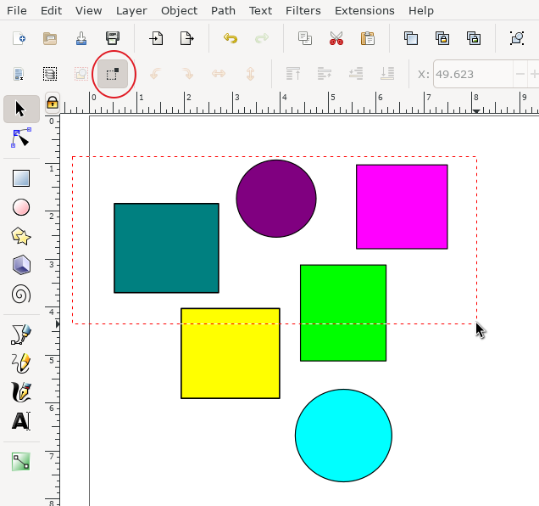This screenshot has width=539, height=506.
Task: Select the Star and polygon tool
Action: coord(21,236)
